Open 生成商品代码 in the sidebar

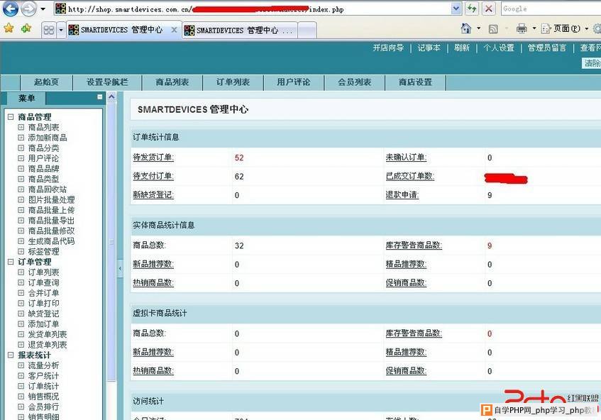(51, 241)
